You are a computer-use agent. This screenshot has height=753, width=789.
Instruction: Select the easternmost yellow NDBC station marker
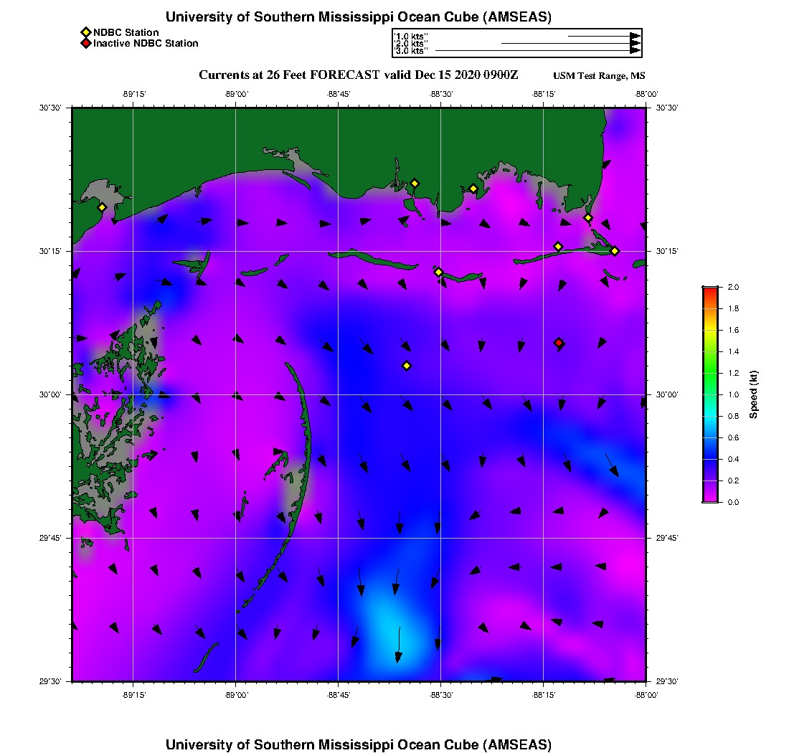(x=615, y=250)
